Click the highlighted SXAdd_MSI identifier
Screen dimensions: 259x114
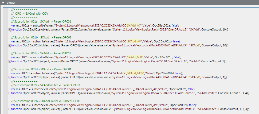[x=135, y=57]
